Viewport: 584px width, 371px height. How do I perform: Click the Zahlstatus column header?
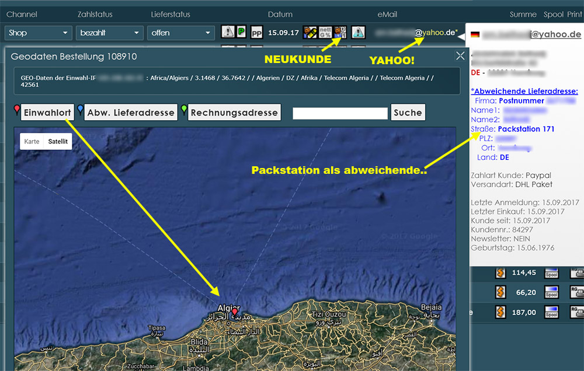tap(95, 15)
